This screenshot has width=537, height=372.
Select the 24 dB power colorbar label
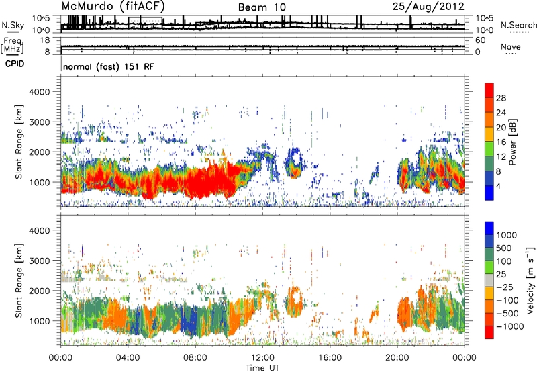[501, 113]
